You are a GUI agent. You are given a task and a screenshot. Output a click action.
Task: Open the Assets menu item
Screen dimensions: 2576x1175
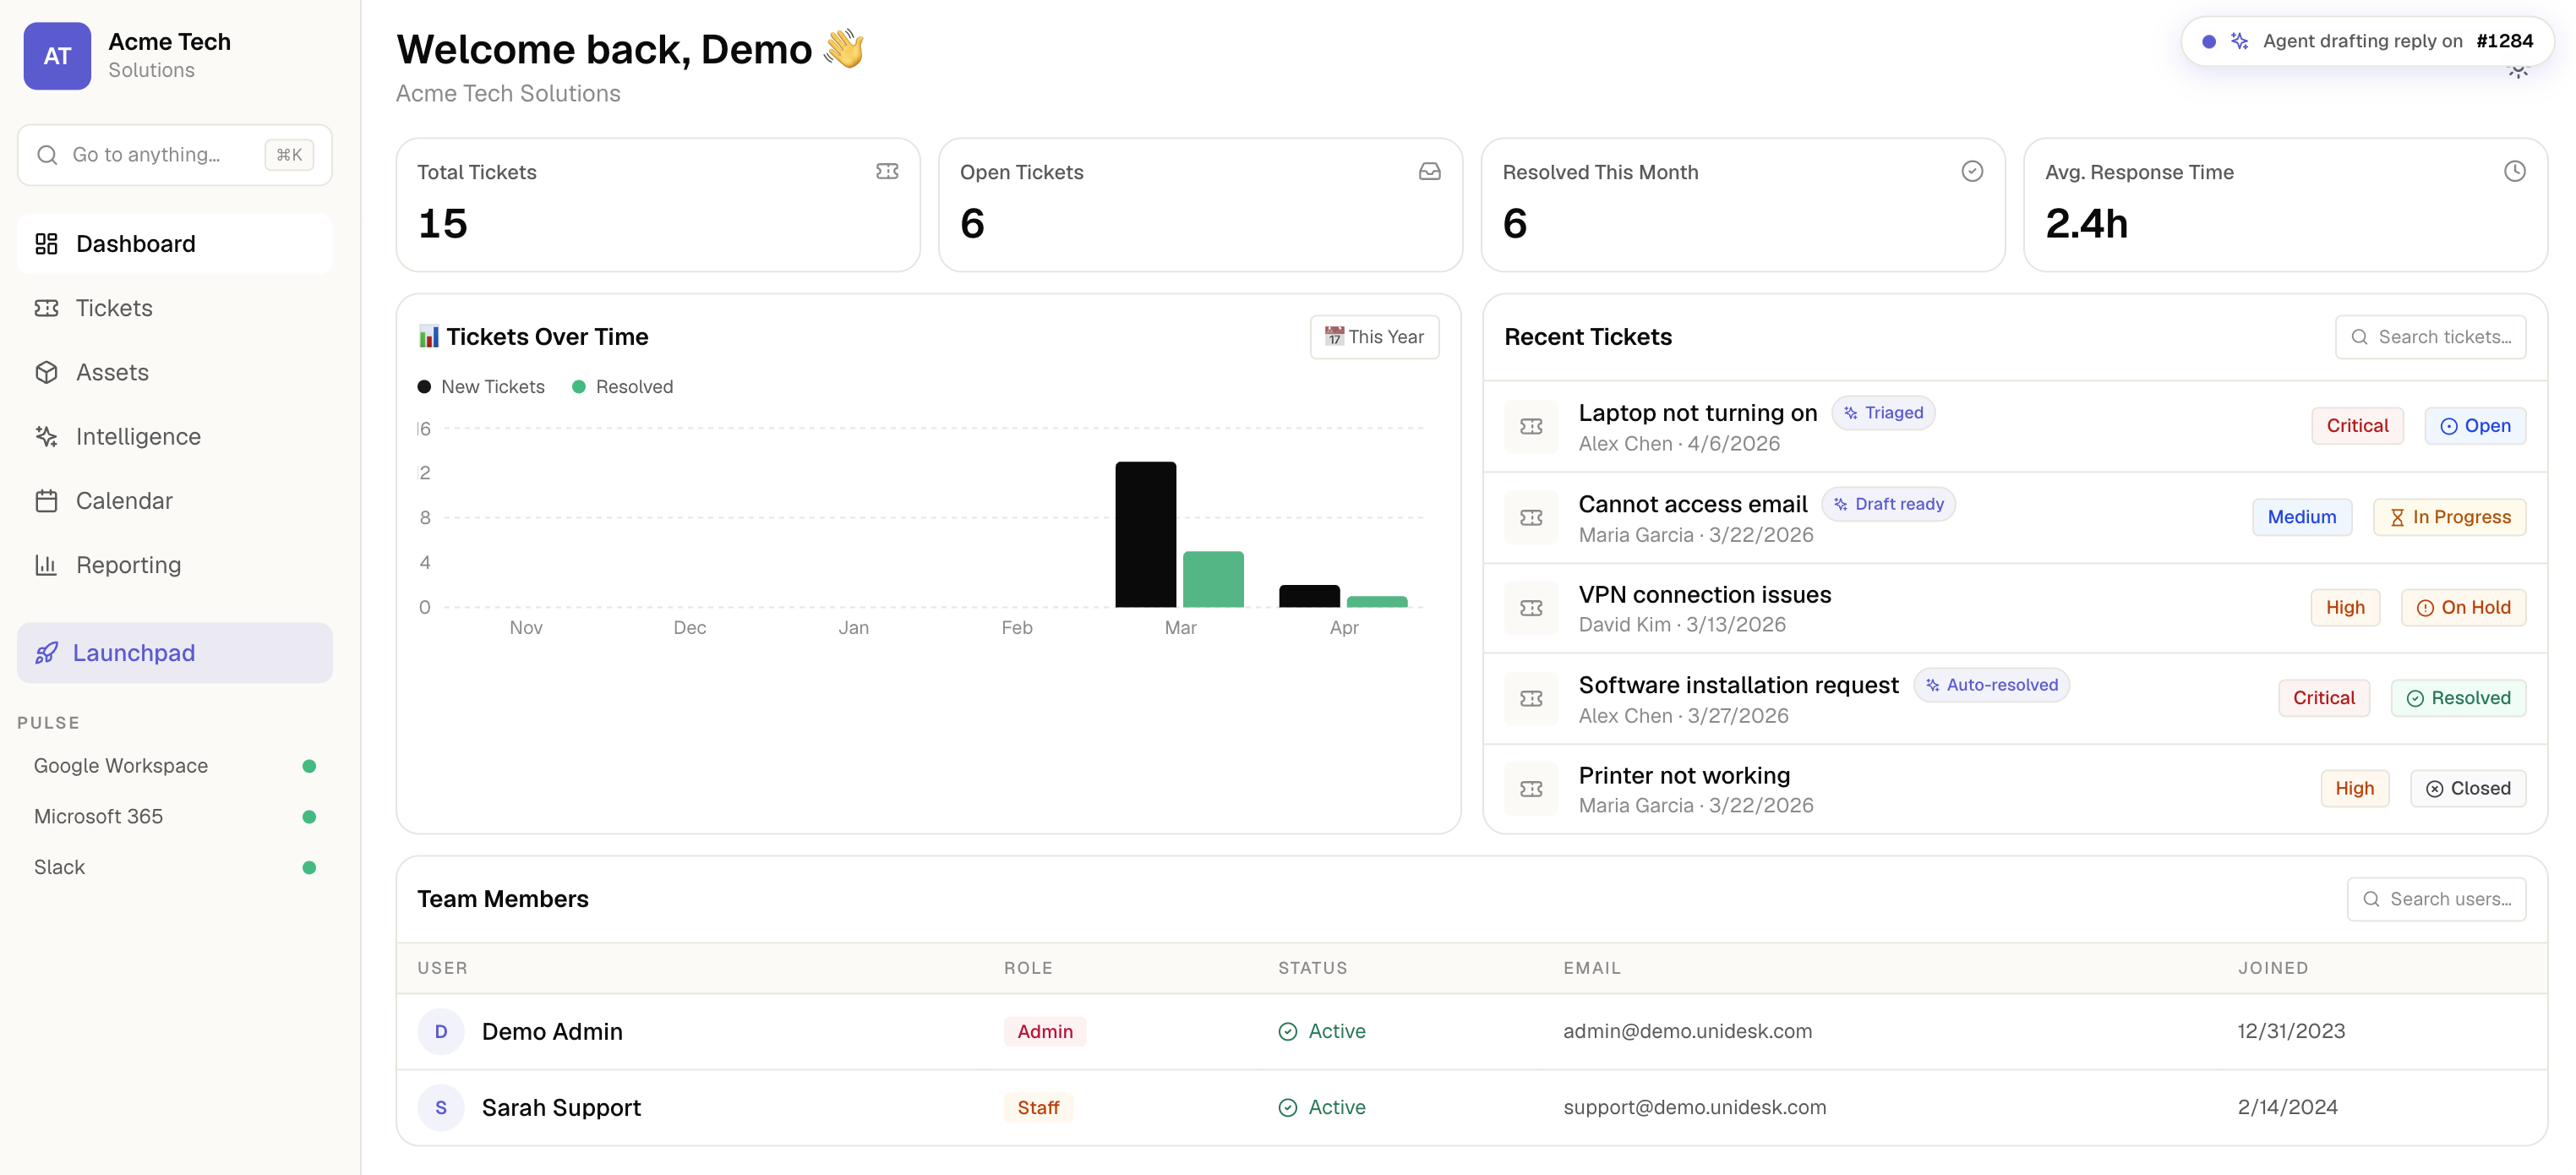click(175, 372)
